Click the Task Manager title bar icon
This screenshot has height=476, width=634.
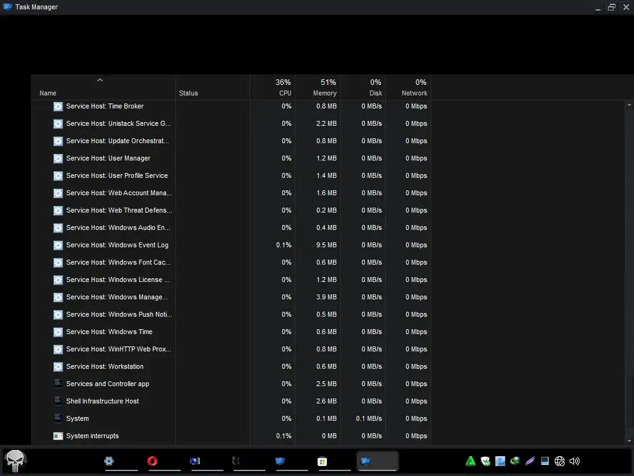7,6
